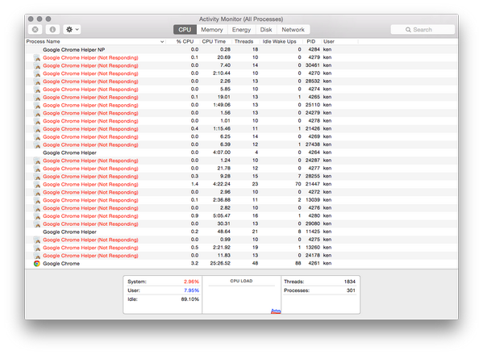Screen dimensions: 483x355
Task: Switch to the Disk tab
Action: [x=266, y=30]
